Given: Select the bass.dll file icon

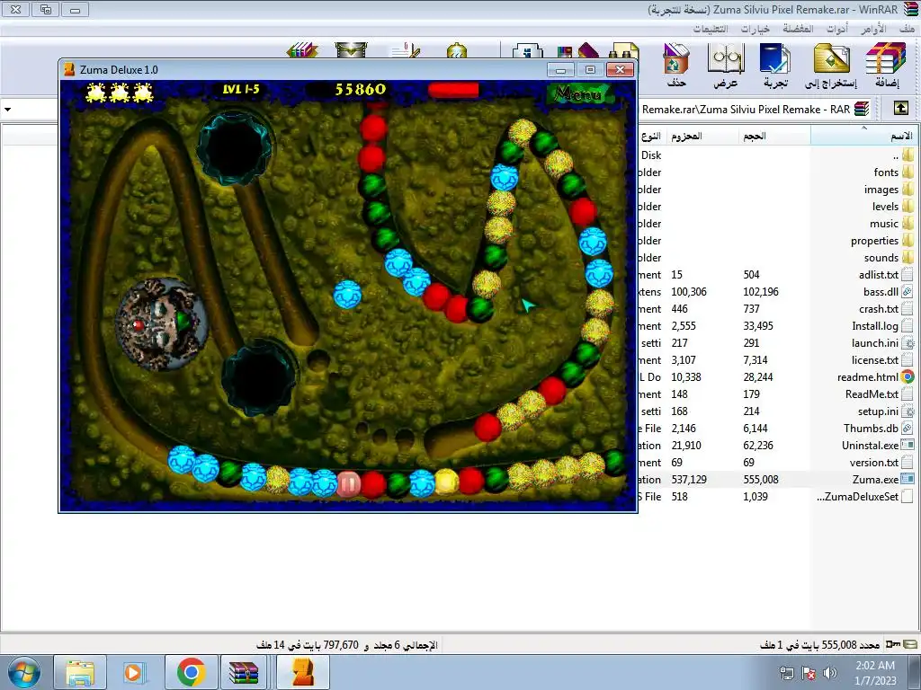Looking at the screenshot, I should coord(908,291).
